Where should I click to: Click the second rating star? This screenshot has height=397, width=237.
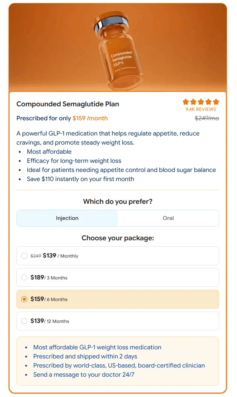[193, 102]
